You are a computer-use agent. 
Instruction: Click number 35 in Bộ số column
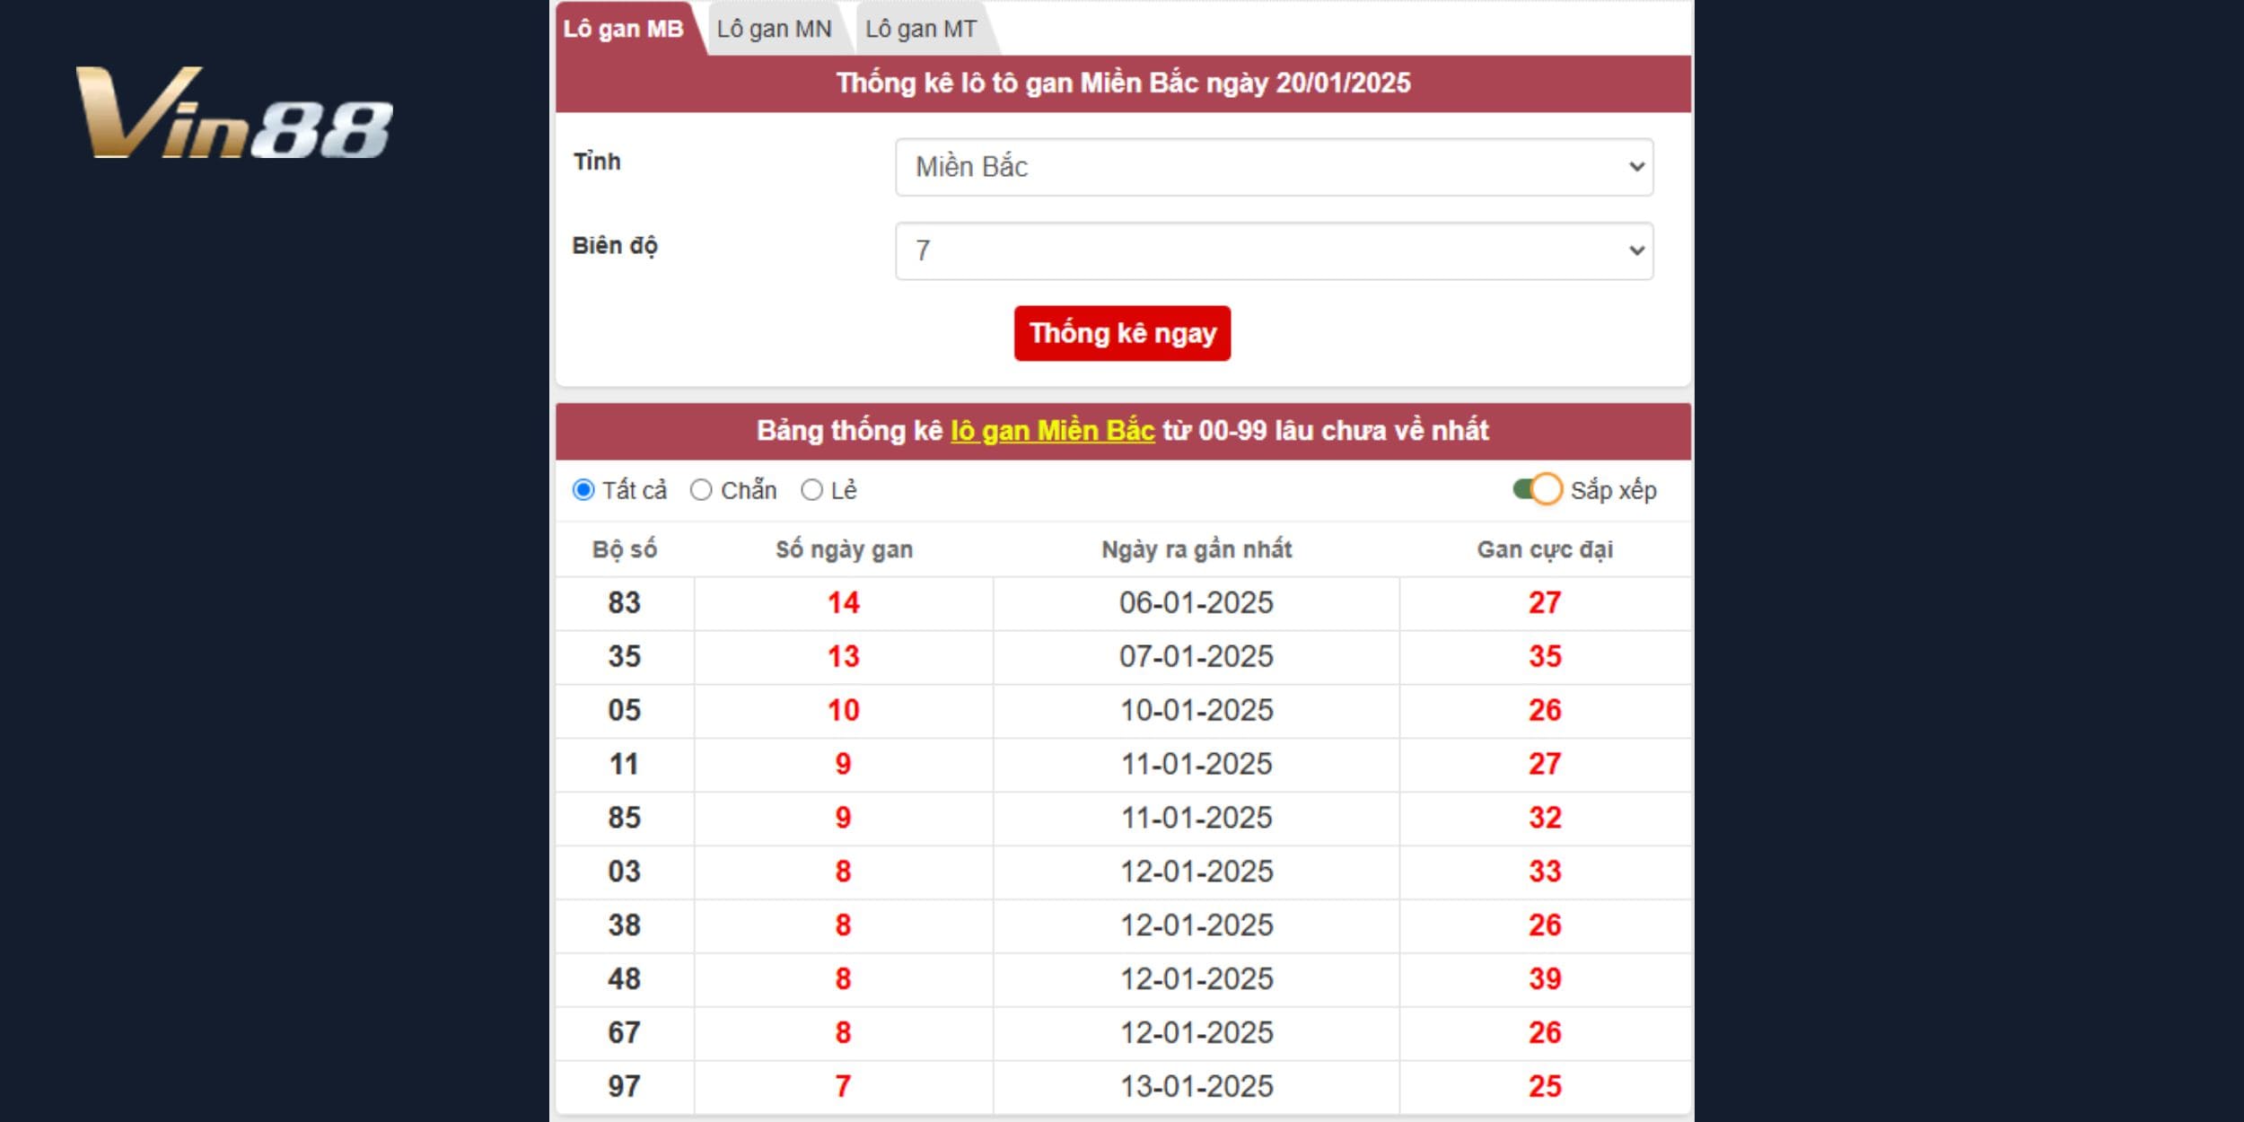click(x=625, y=656)
